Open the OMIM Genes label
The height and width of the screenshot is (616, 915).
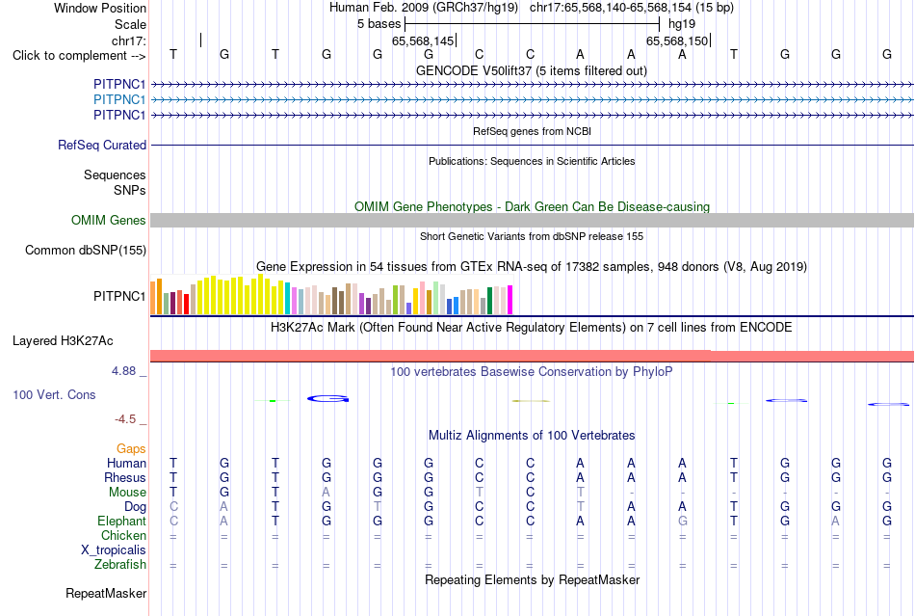109,220
